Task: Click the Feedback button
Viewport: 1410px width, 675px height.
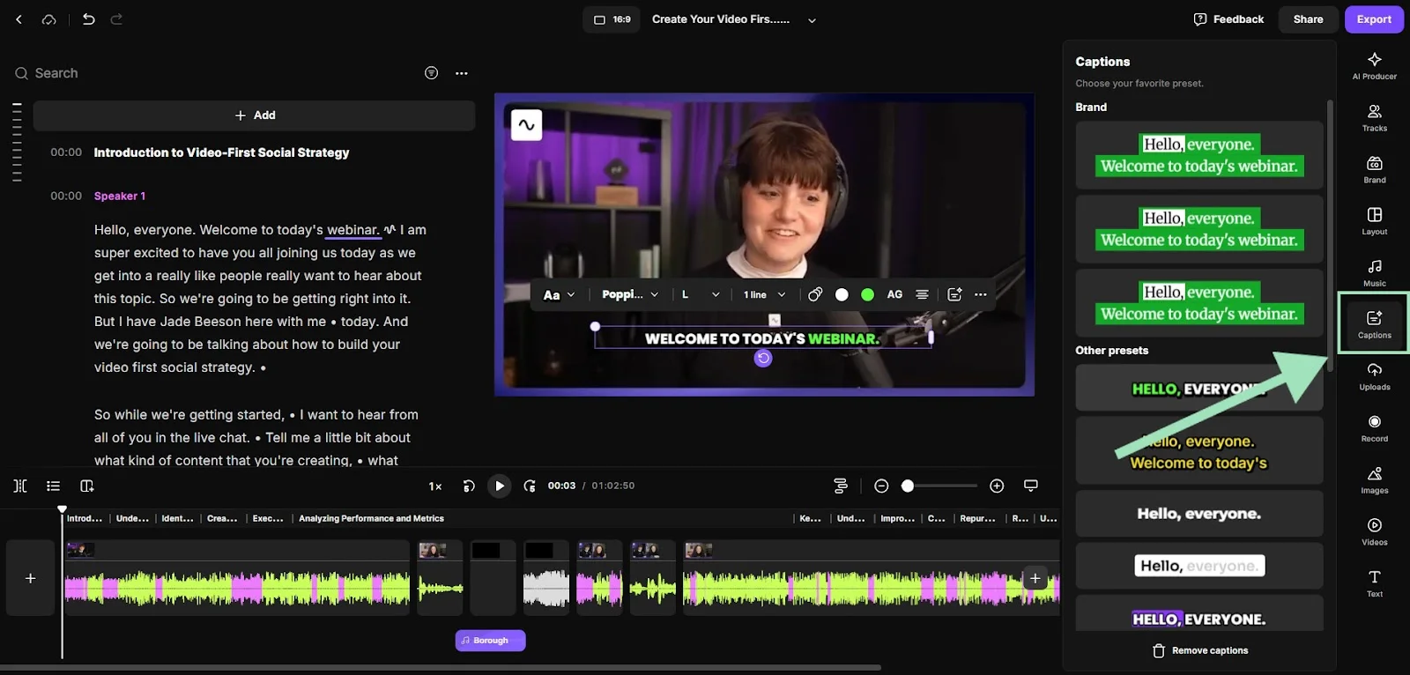Action: click(1228, 19)
